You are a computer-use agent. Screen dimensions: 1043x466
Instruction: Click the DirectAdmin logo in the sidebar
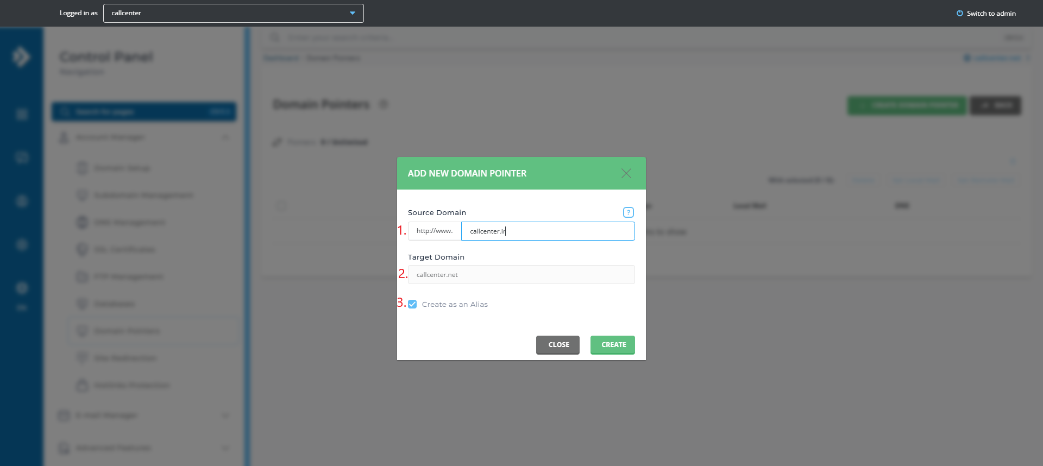(x=21, y=56)
